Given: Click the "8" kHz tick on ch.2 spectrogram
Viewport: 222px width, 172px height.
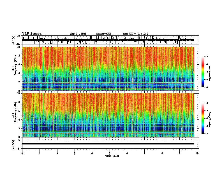Looking at the screenshot, I should click(x=19, y=102).
